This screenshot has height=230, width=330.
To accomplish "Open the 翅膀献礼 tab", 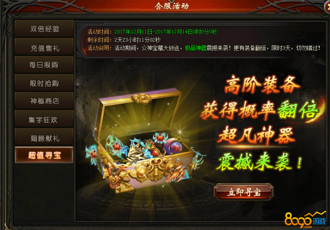I will pyautogui.click(x=44, y=137).
